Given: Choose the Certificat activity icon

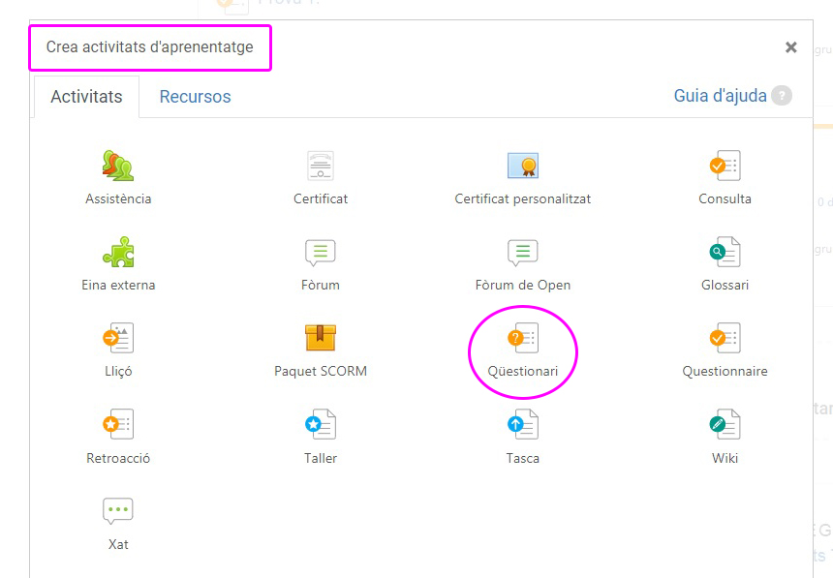Looking at the screenshot, I should 321,166.
